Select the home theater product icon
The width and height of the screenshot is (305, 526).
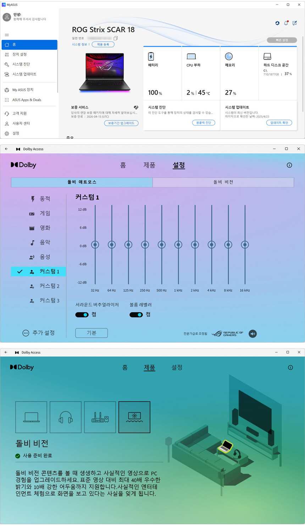coord(100,417)
